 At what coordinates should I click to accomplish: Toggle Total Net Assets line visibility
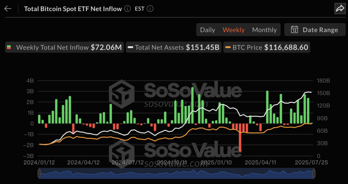coord(174,47)
